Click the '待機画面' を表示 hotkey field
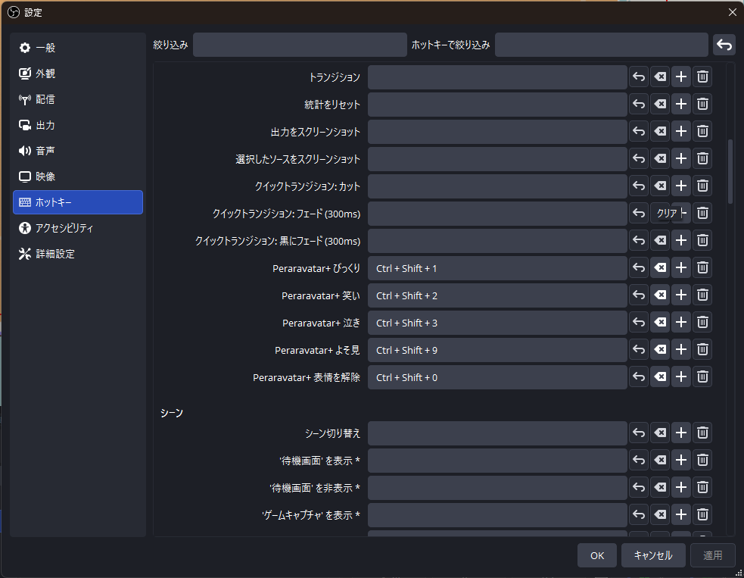744x578 pixels. [497, 461]
